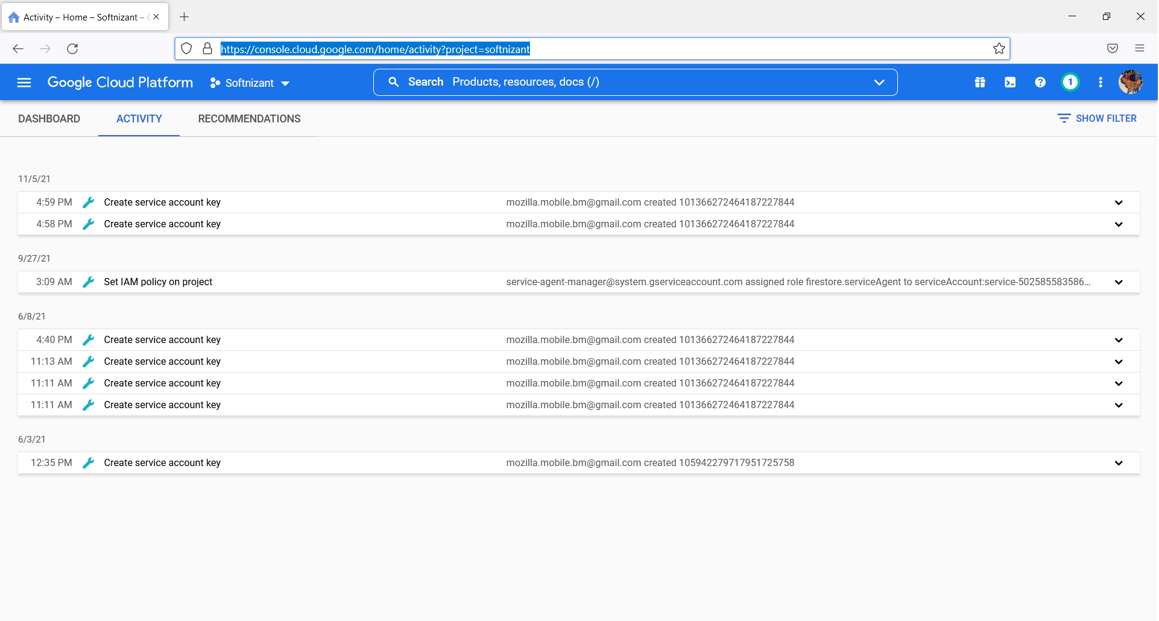Open the free trial gift offers icon
Screen dimensions: 1159x621
[x=980, y=82]
